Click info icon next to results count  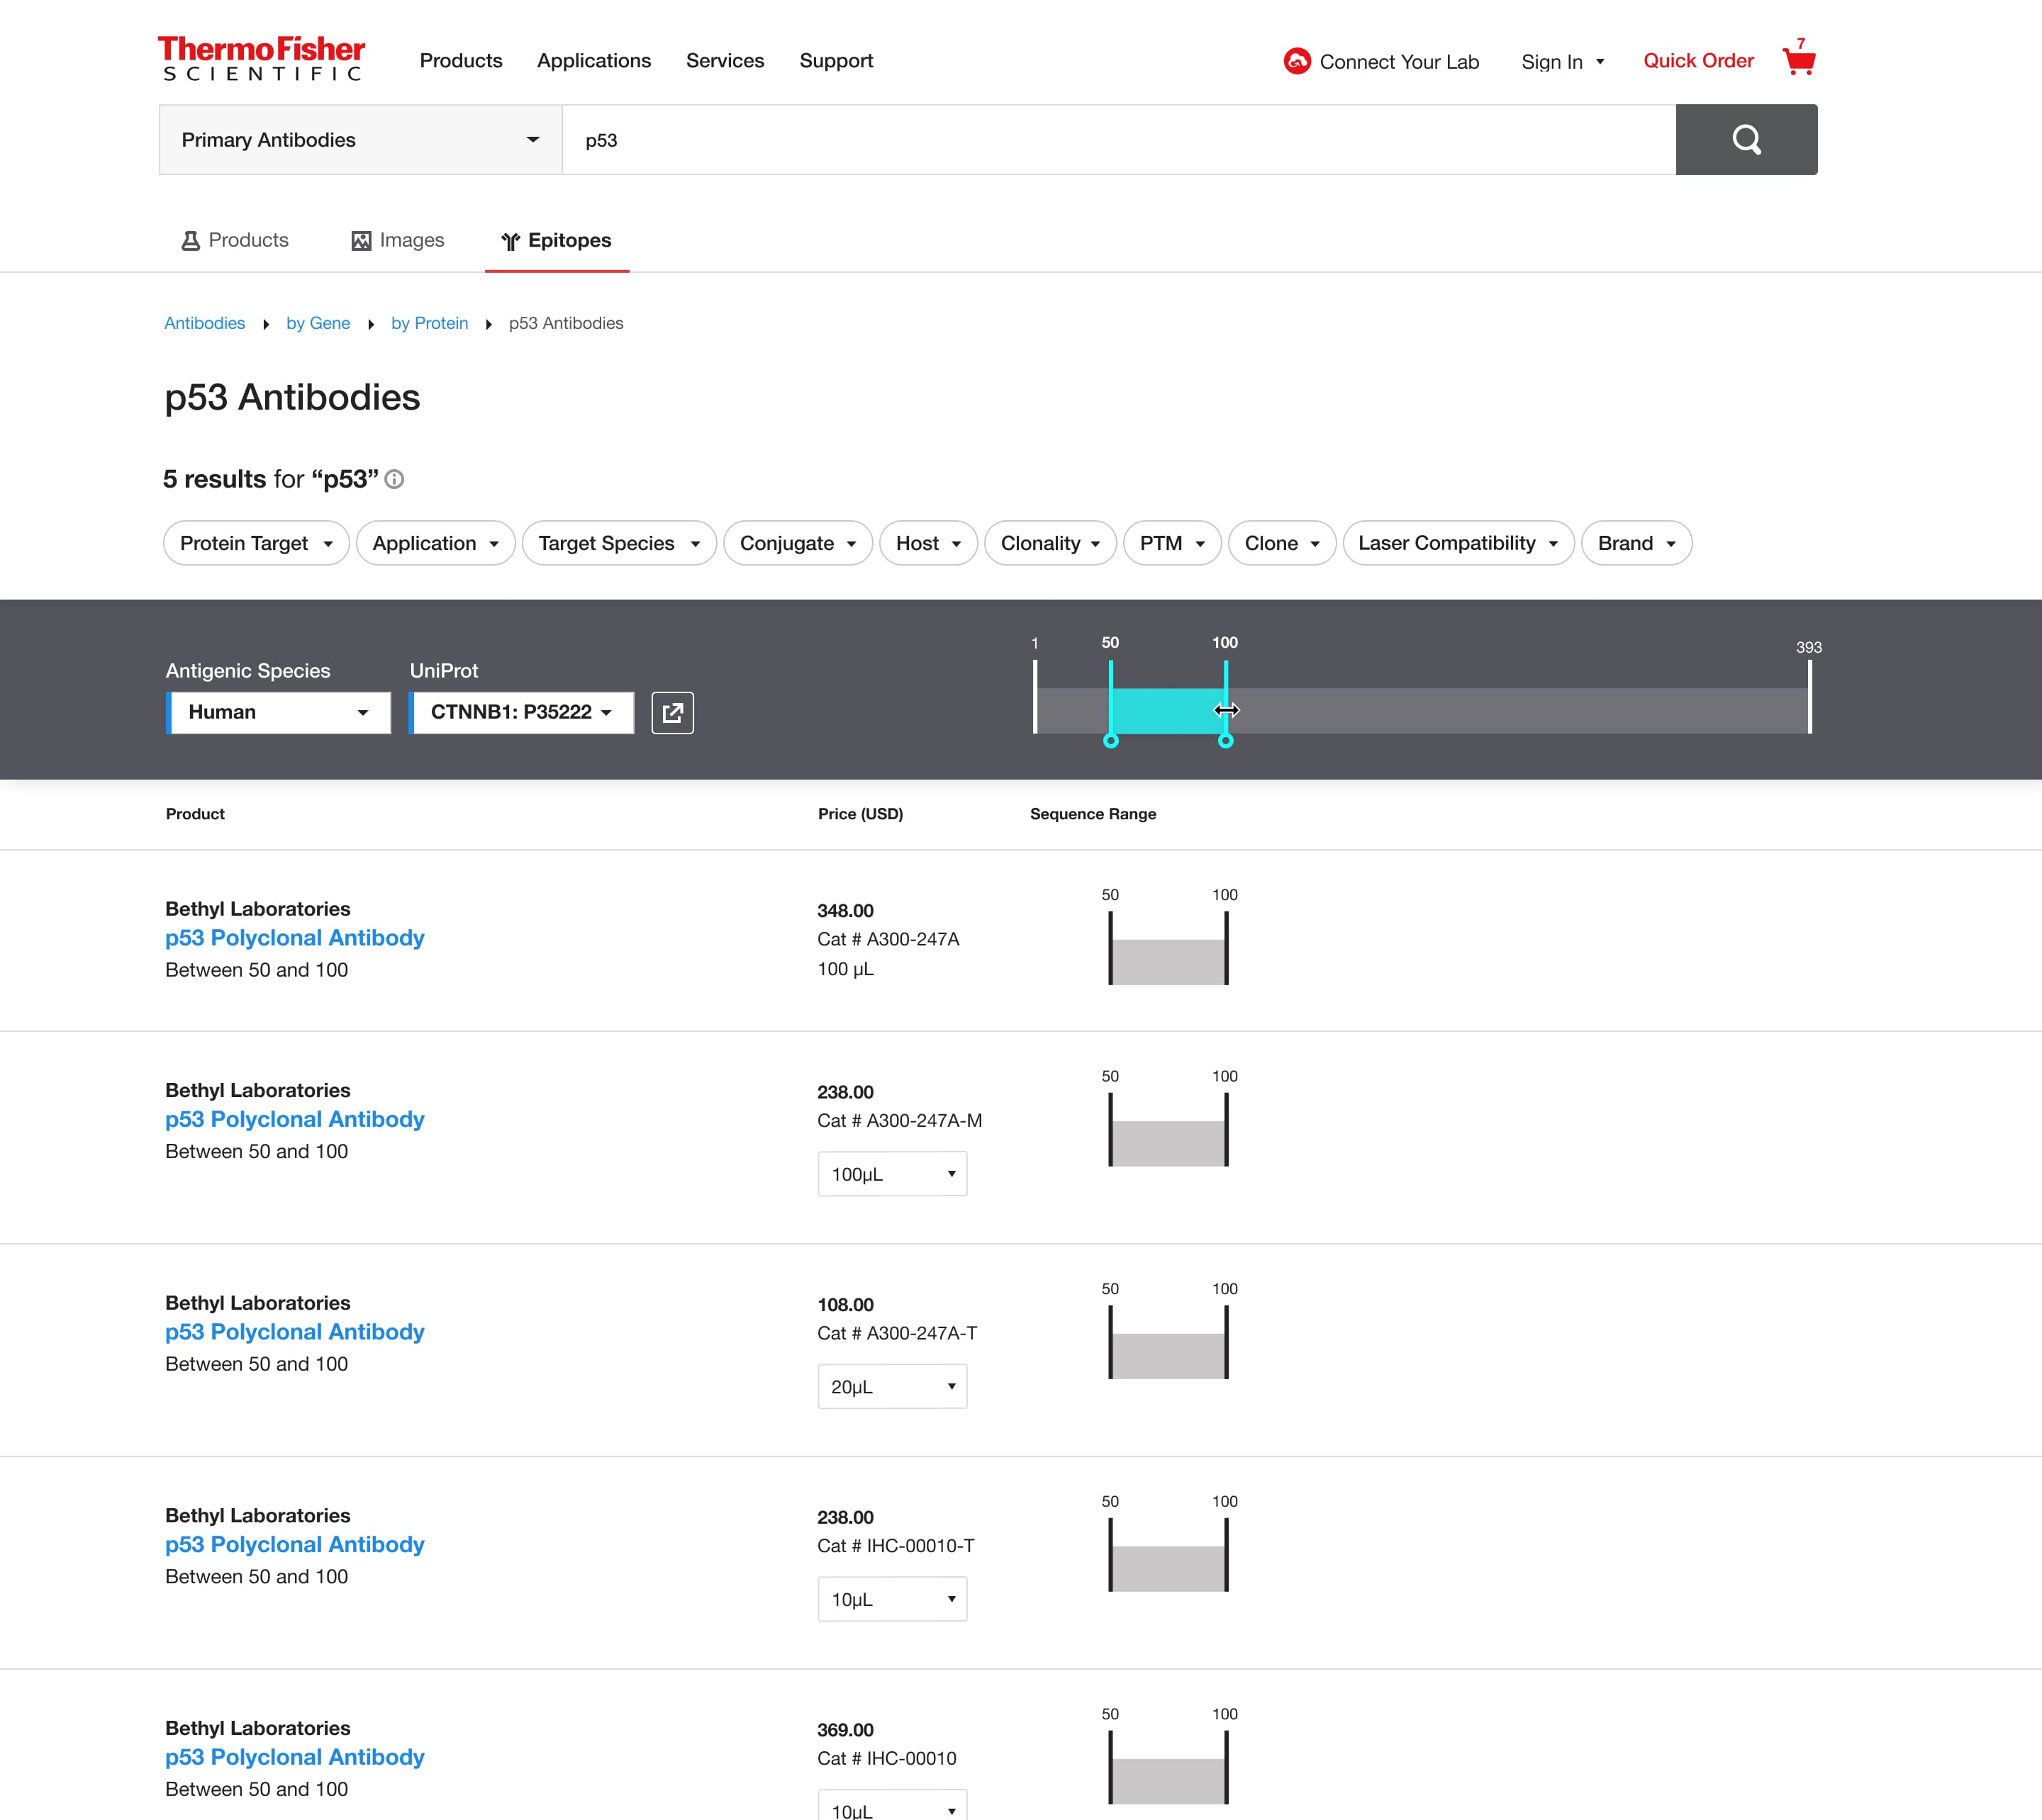394,480
